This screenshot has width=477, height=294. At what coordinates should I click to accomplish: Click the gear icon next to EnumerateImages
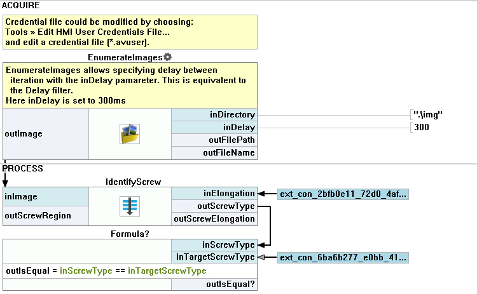pyautogui.click(x=168, y=57)
